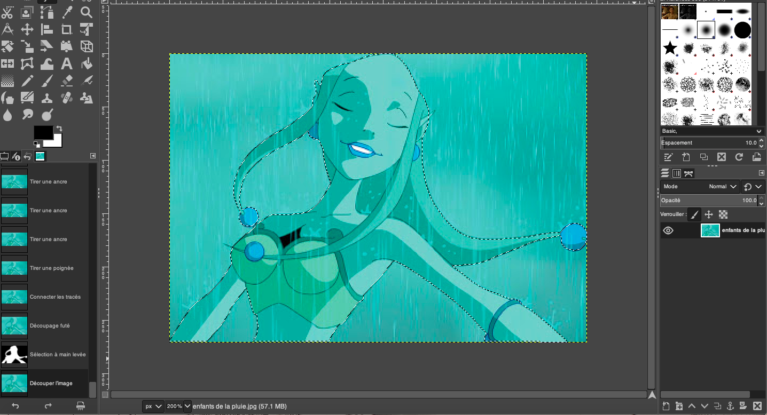Screen dimensions: 767x415
Task: Select the Warp Transform tool
Action: tap(47, 64)
